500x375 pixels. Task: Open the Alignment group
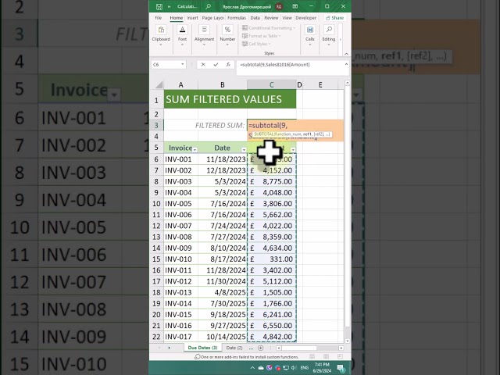[204, 35]
